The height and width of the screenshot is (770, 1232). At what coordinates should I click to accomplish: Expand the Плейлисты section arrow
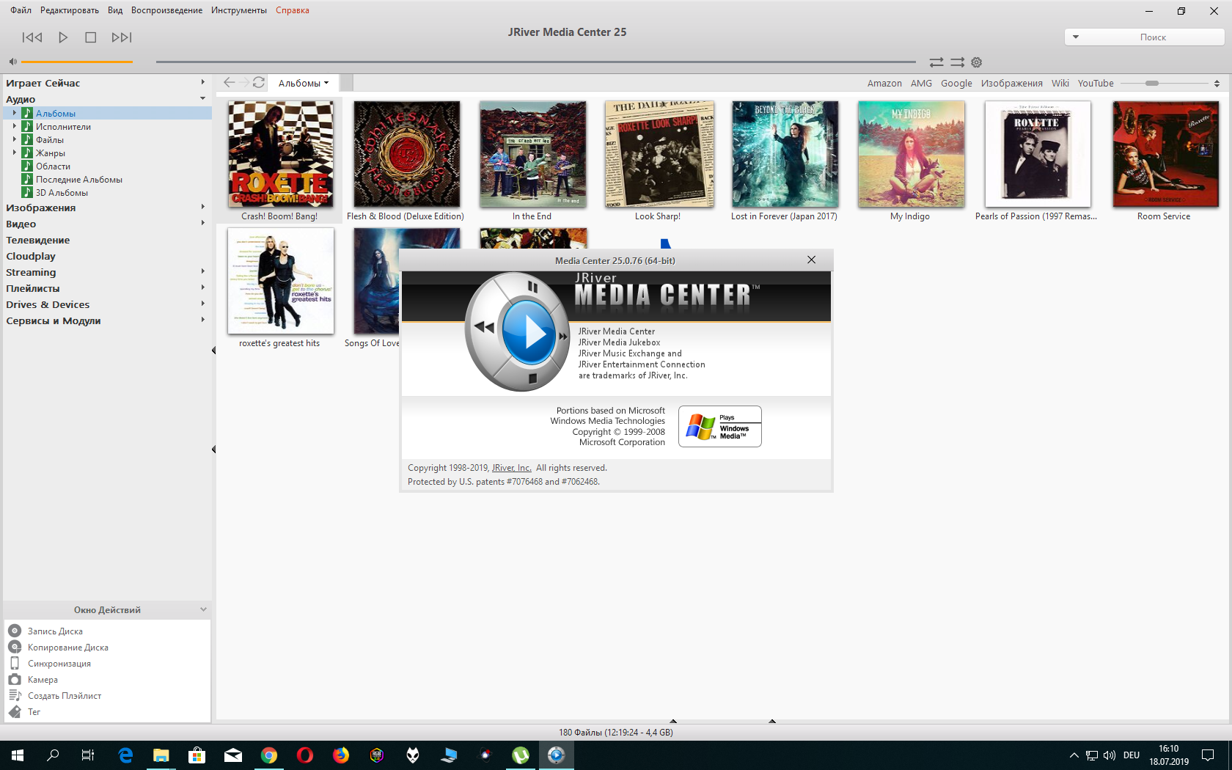[x=202, y=288]
